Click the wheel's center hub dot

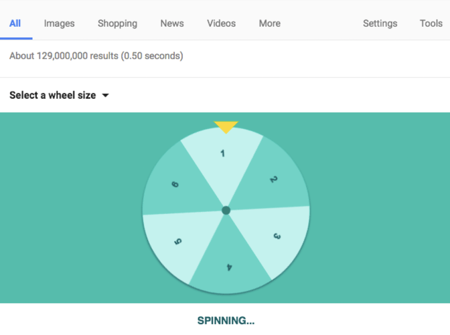click(226, 210)
